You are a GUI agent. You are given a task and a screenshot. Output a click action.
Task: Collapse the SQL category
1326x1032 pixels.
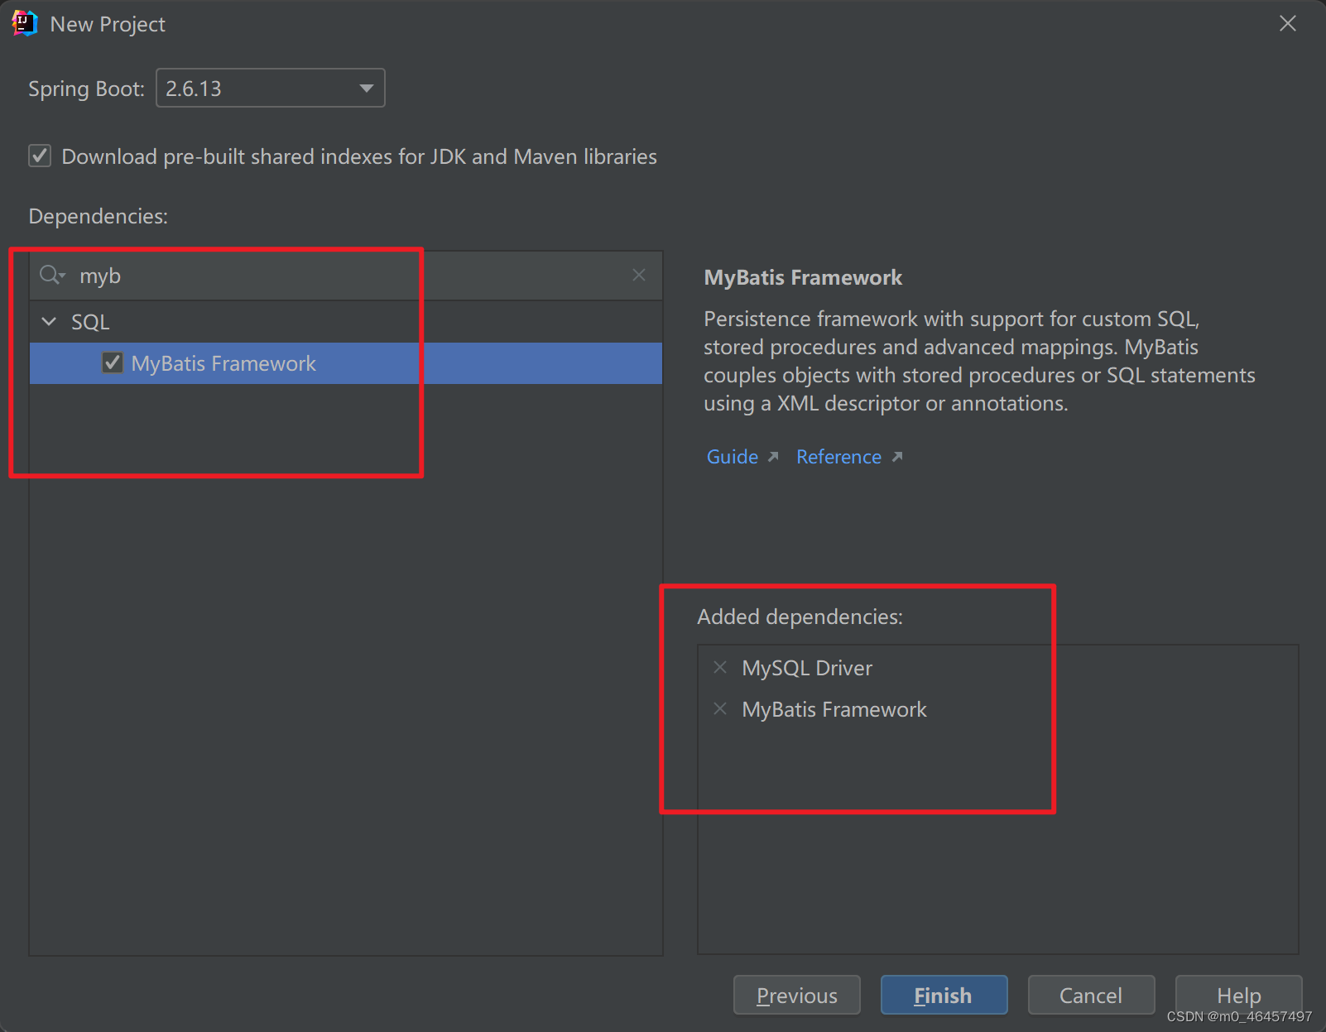click(49, 321)
